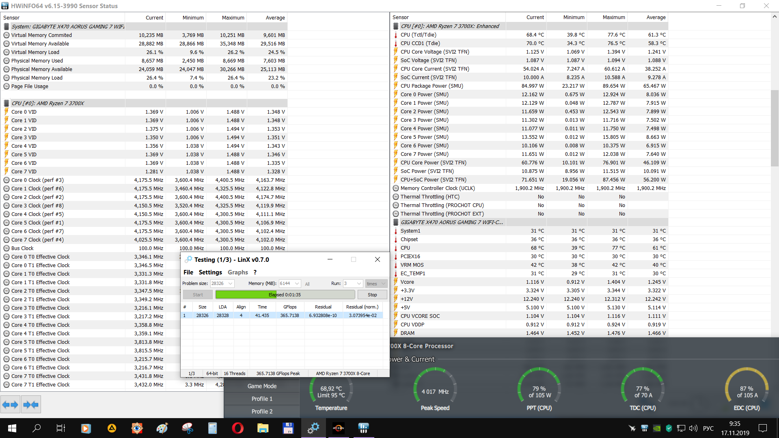Switch to HWiNFO taskbar button
This screenshot has width=779, height=438.
[364, 428]
